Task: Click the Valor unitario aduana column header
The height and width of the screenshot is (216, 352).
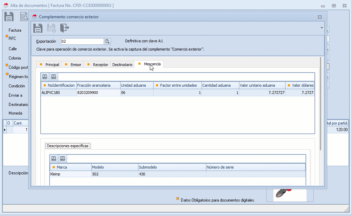Action: pyautogui.click(x=262, y=85)
